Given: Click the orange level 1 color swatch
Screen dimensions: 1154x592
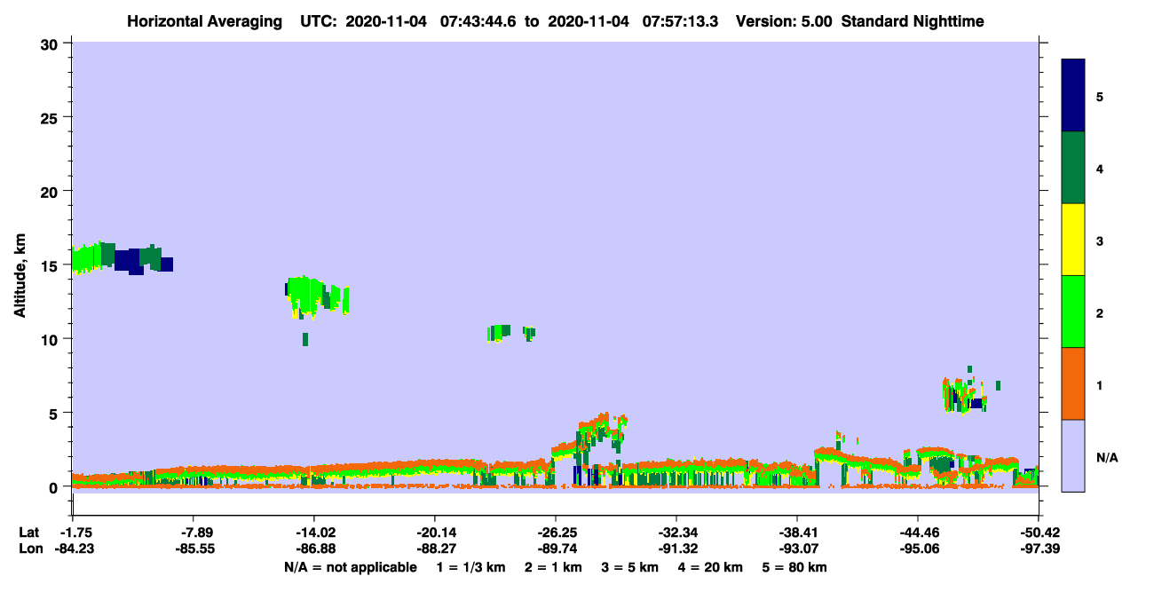Looking at the screenshot, I should pos(1073,383).
